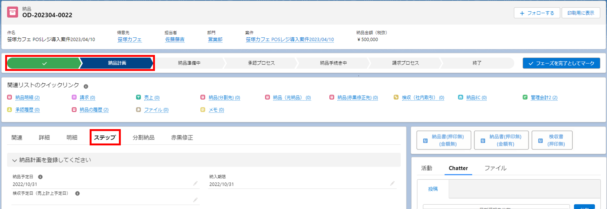Select the 納品準備中 phase in path
Image resolution: width=607 pixels, height=209 pixels.
189,63
